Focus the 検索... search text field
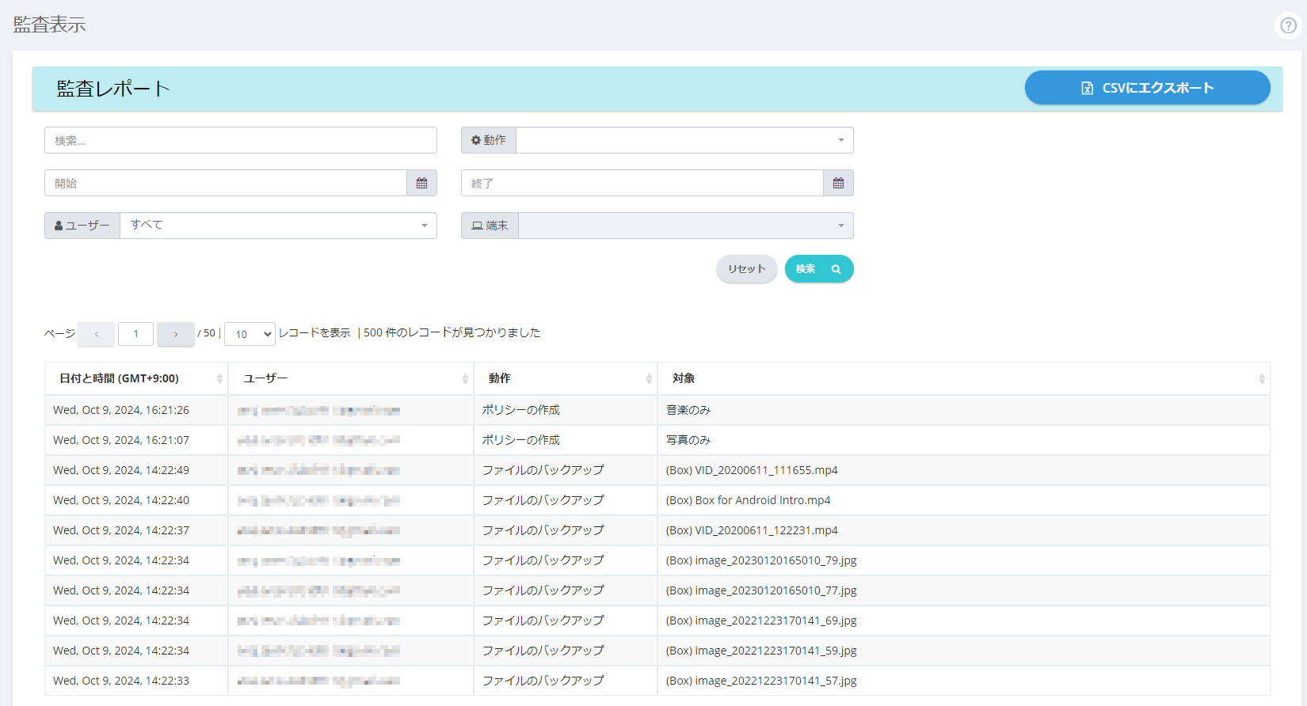The height and width of the screenshot is (706, 1307). click(x=241, y=140)
